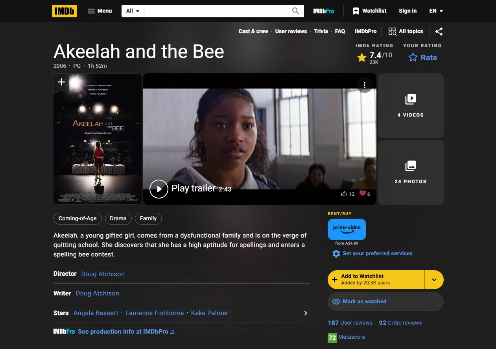Click the settings gear beside preferred services
Viewport: 496px width, 349px height.
[336, 253]
